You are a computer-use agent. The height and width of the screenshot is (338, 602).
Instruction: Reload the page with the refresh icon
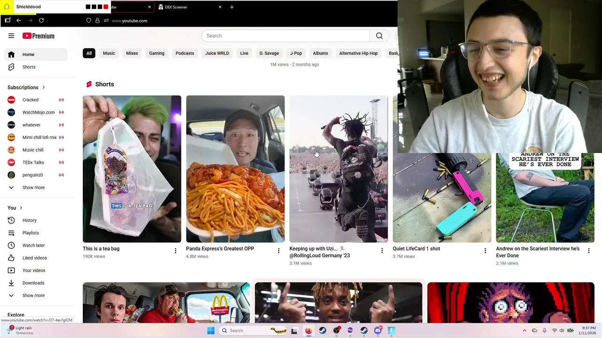pos(41,20)
